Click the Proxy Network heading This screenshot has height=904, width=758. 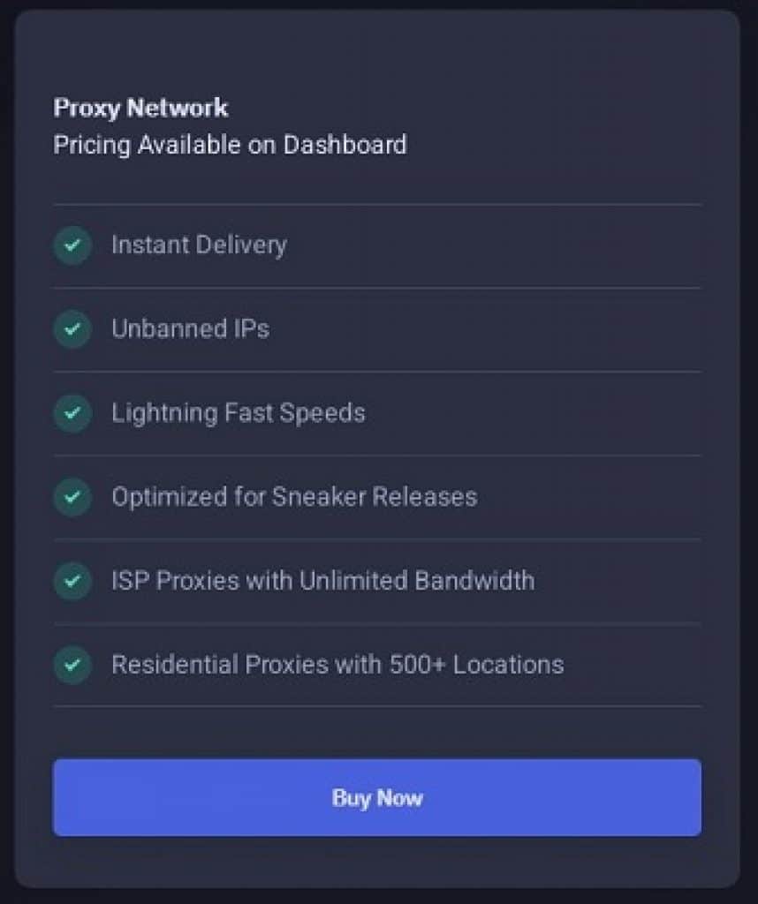[x=140, y=109]
